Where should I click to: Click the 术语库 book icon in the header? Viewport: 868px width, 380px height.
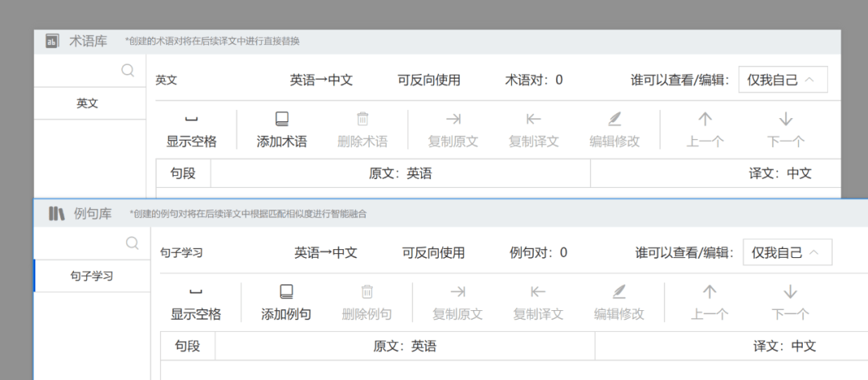(52, 42)
